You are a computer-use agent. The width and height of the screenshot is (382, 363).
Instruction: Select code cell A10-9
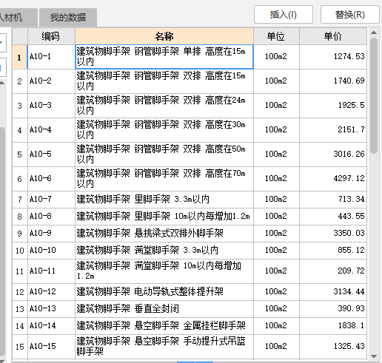click(x=51, y=234)
